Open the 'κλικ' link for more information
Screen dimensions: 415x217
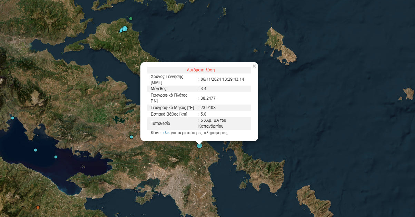click(166, 133)
